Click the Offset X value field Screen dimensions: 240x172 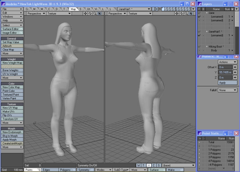225,67
